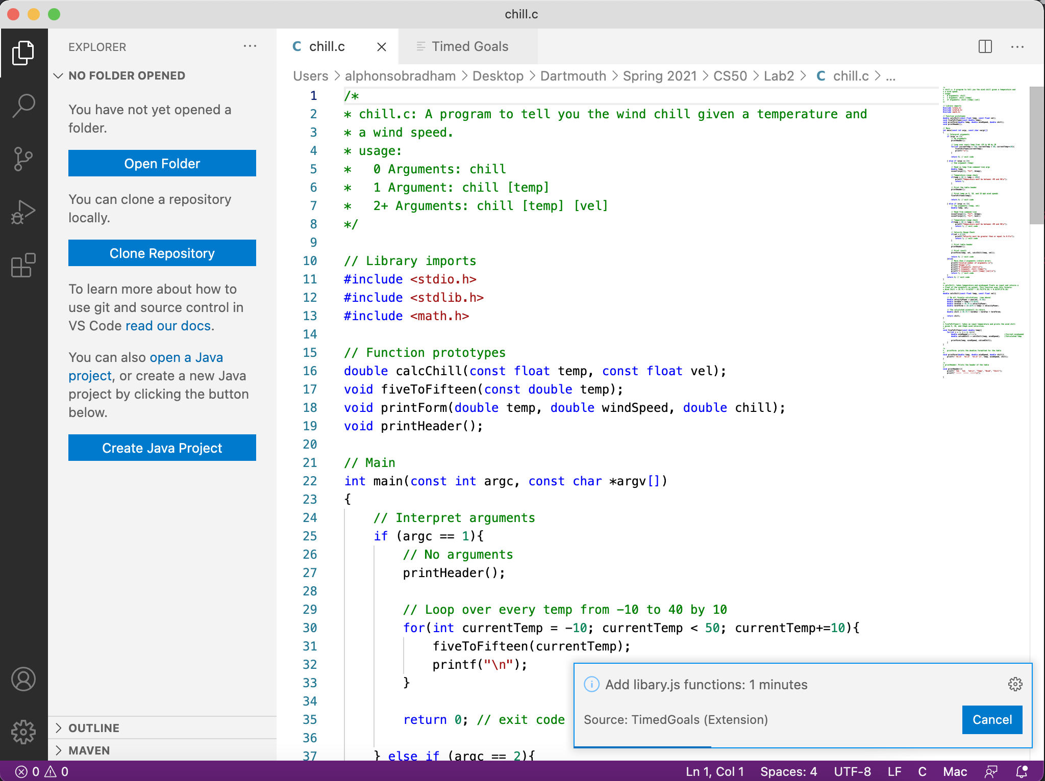Open the Extensions view
The image size is (1045, 781).
pos(23,265)
